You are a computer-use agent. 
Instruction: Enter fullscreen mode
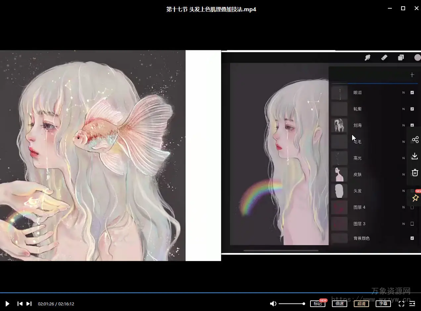coord(401,304)
